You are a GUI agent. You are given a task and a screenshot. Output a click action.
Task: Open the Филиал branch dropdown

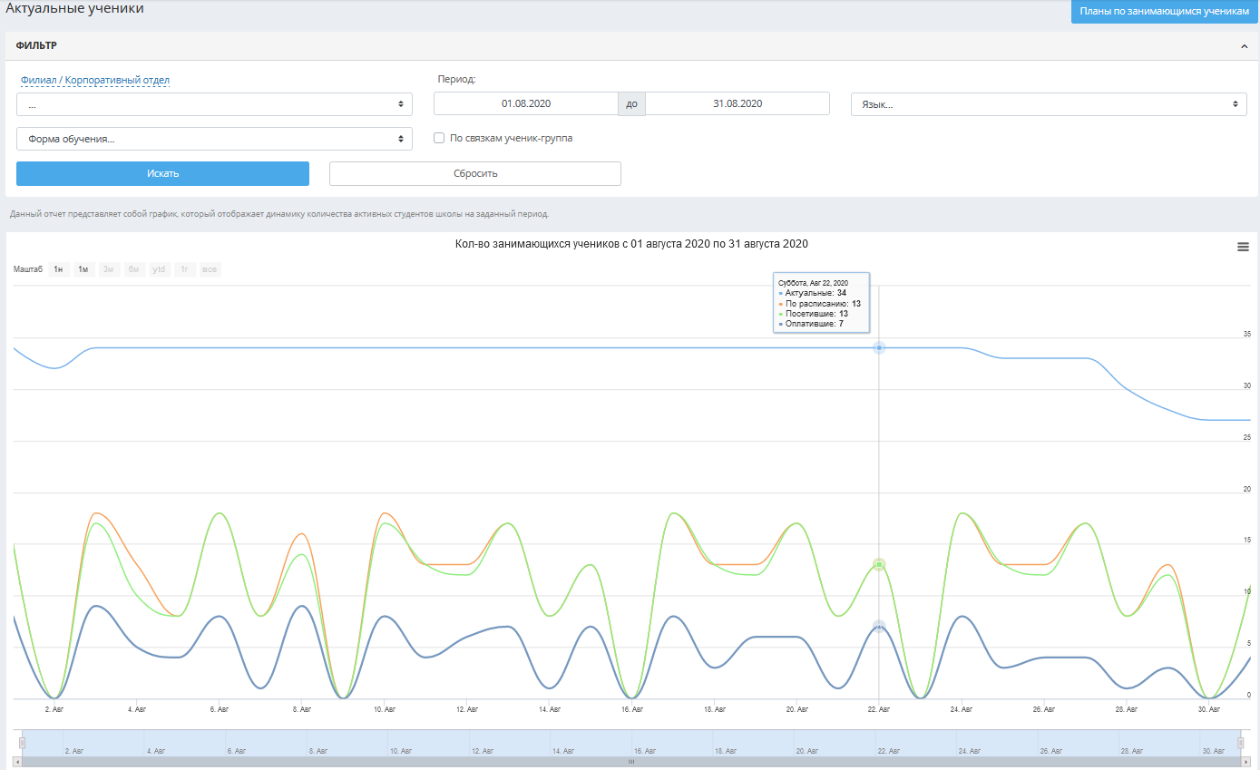pyautogui.click(x=214, y=104)
